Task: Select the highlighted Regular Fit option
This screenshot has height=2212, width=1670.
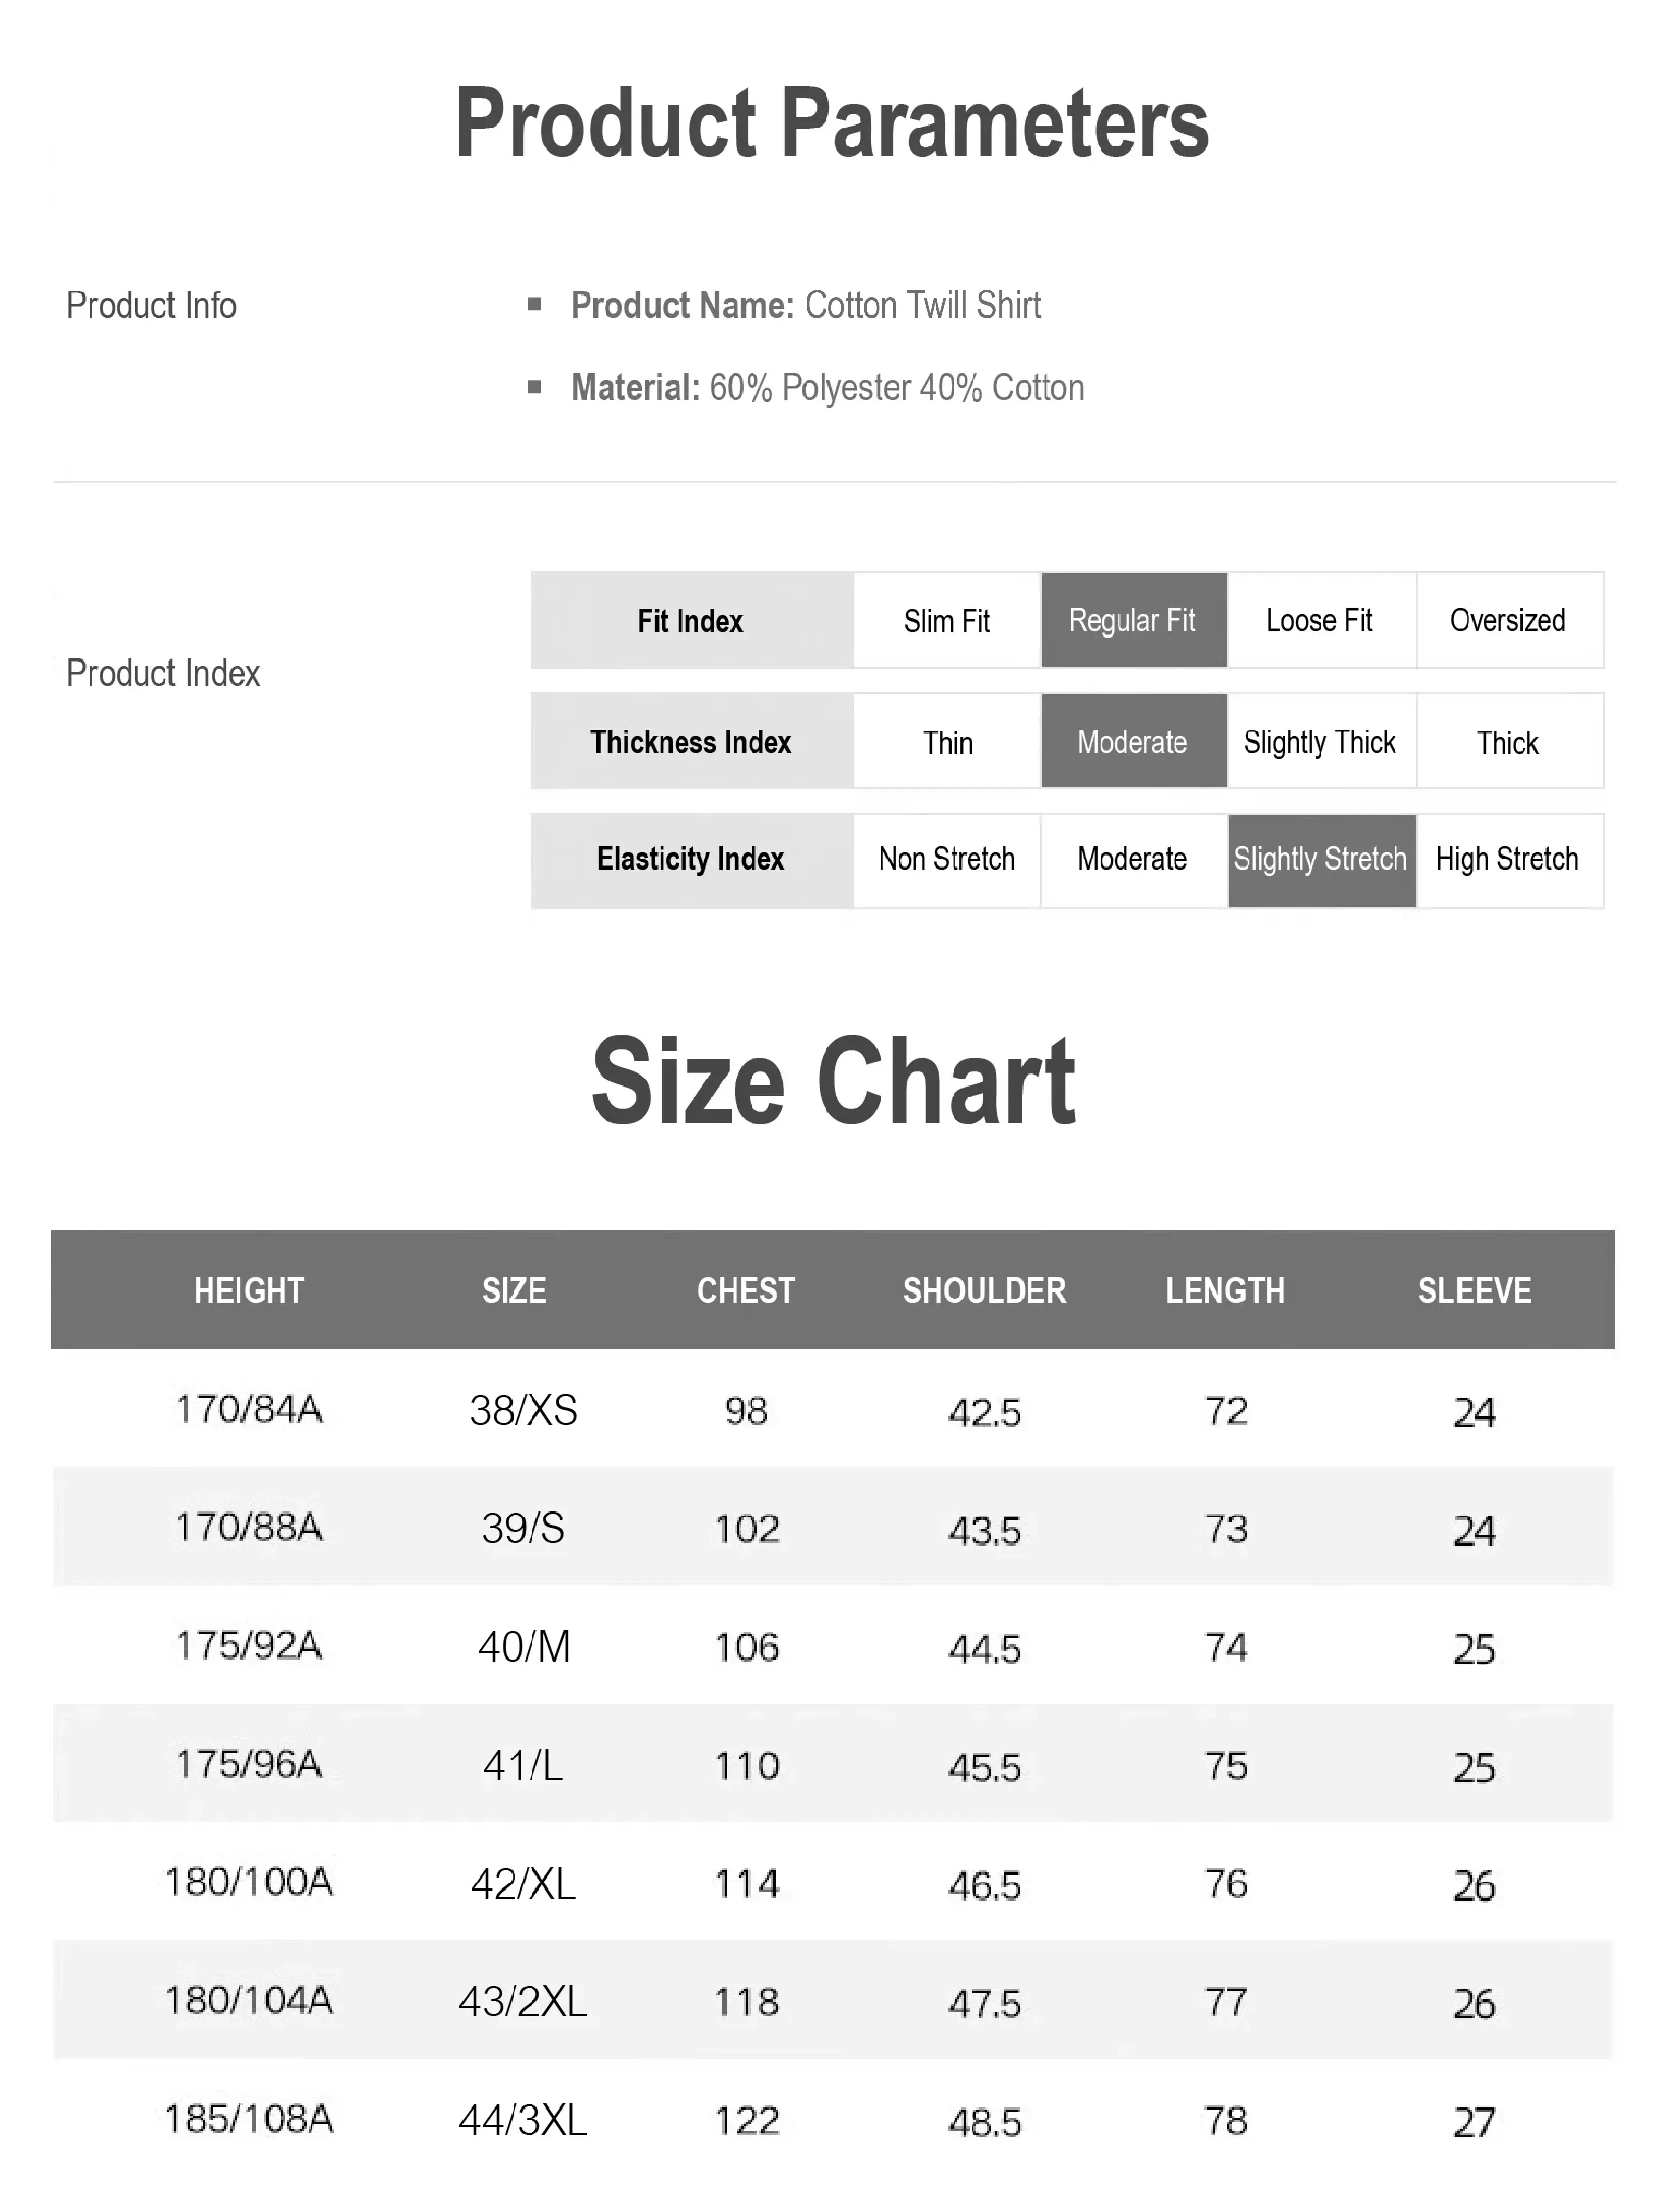Action: click(x=1132, y=621)
